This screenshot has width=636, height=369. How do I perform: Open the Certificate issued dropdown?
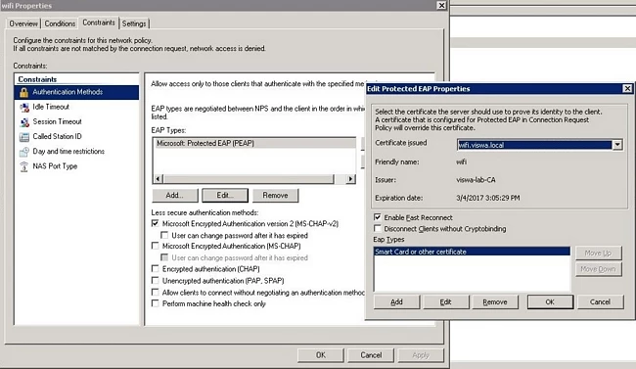pos(617,145)
